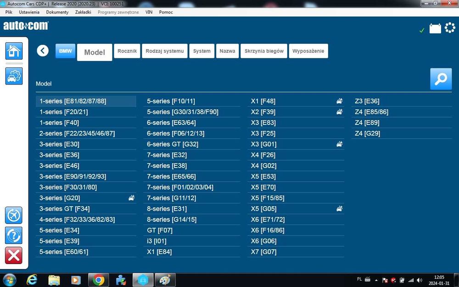Select model GT [F07]
Screen dimensions: 459x287
point(192,230)
